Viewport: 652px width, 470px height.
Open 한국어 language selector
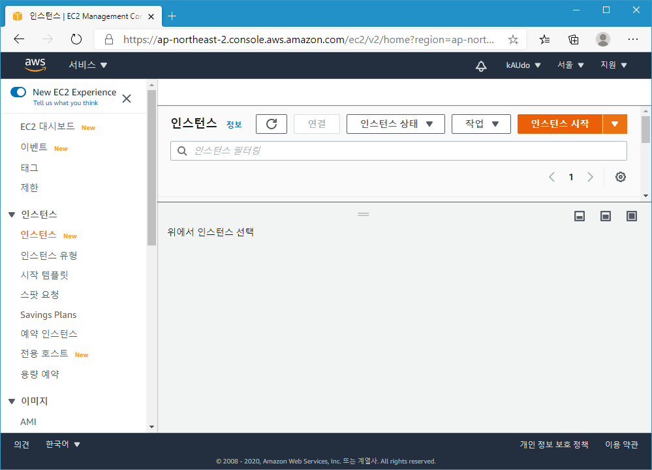[63, 444]
